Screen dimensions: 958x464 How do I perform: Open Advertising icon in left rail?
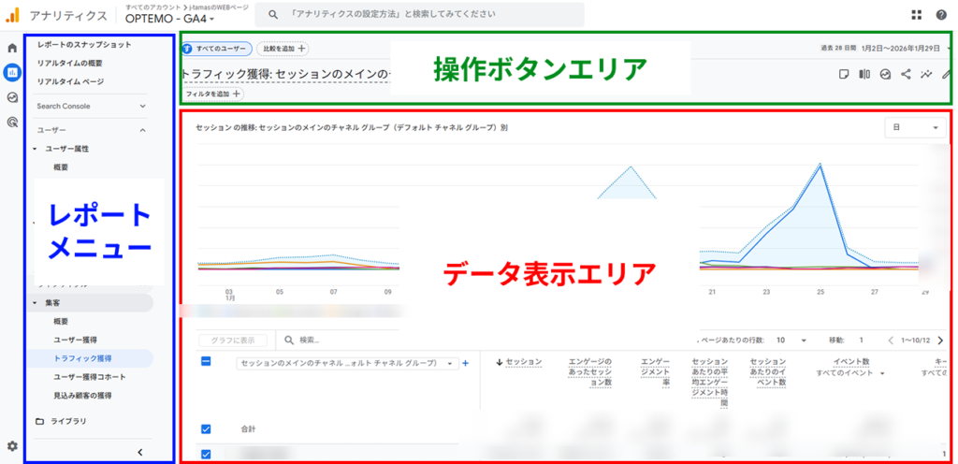point(11,123)
